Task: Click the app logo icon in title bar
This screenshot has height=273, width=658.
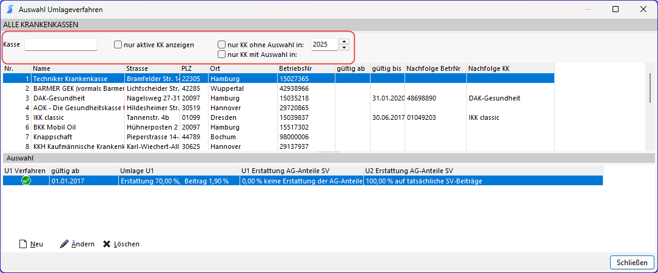Action: [10, 9]
